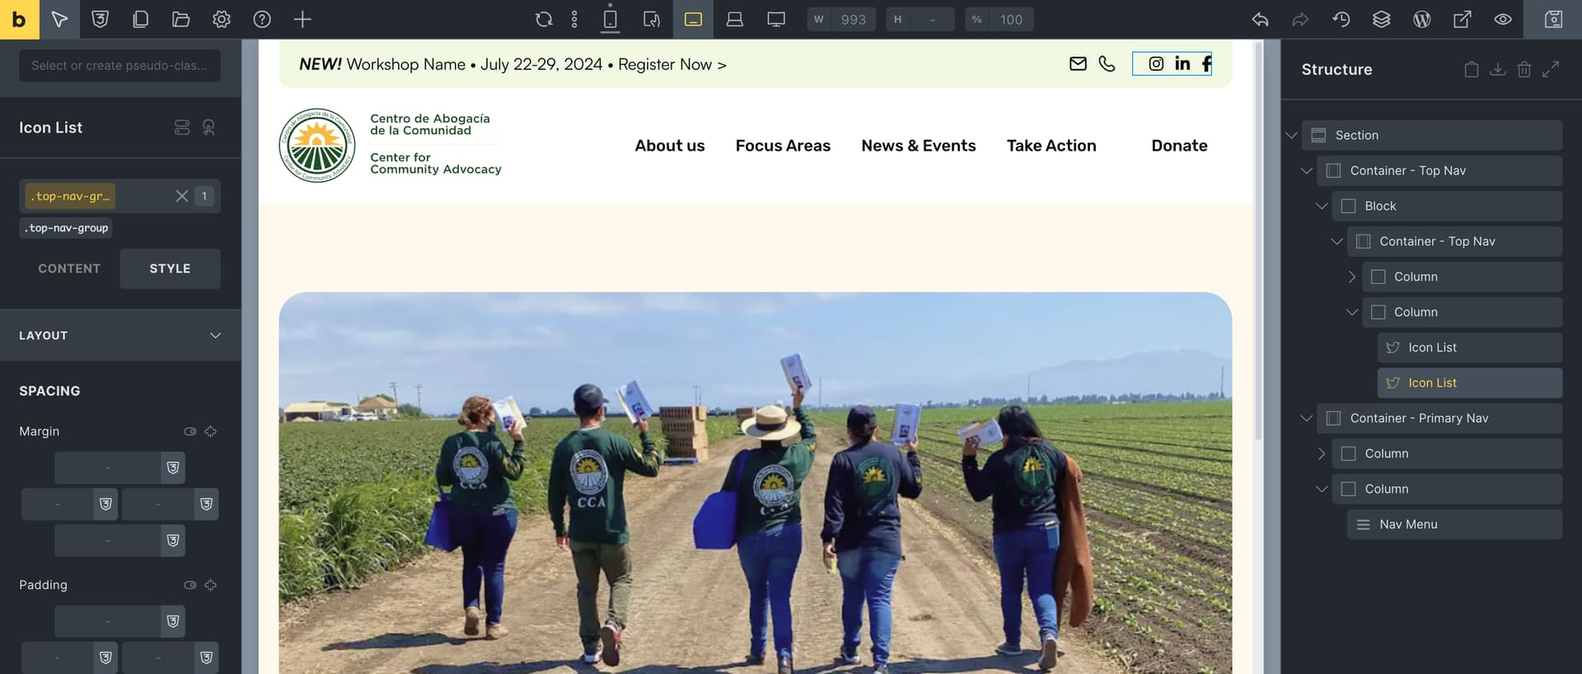Collapse the Block tree item

click(1322, 206)
